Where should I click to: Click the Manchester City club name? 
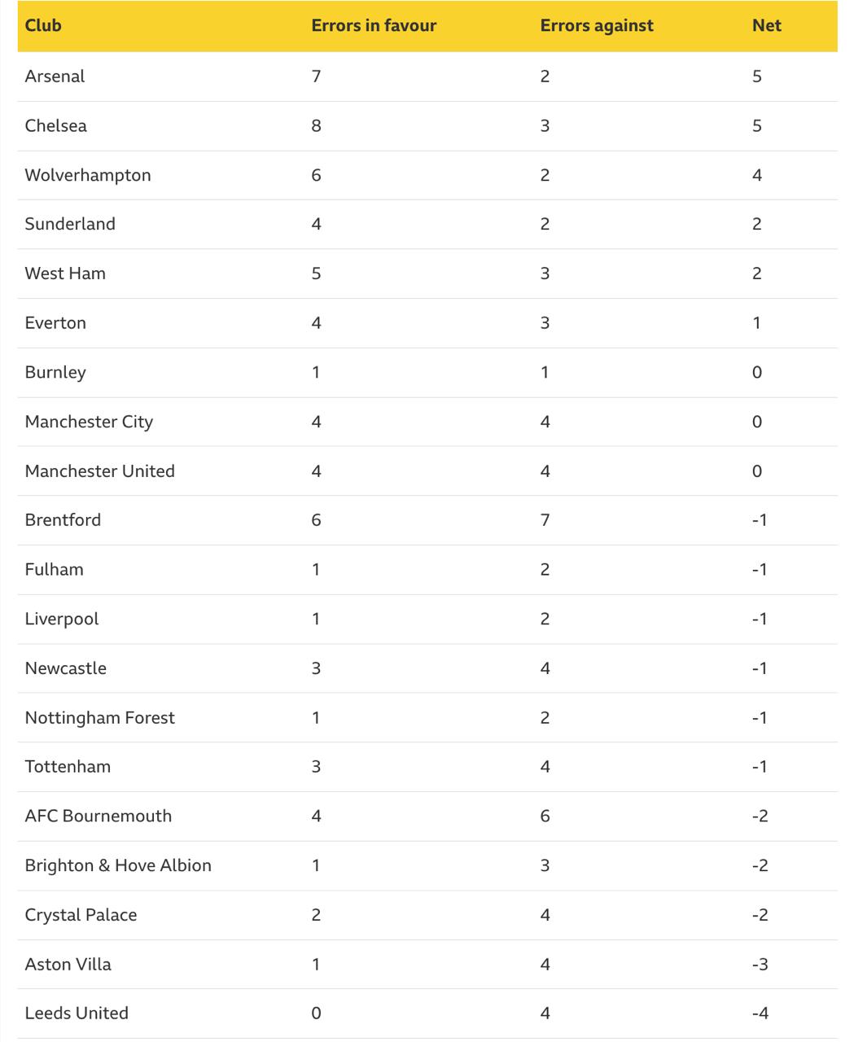(x=89, y=422)
